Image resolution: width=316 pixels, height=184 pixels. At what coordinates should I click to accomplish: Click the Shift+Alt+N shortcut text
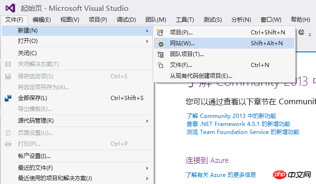tap(266, 43)
